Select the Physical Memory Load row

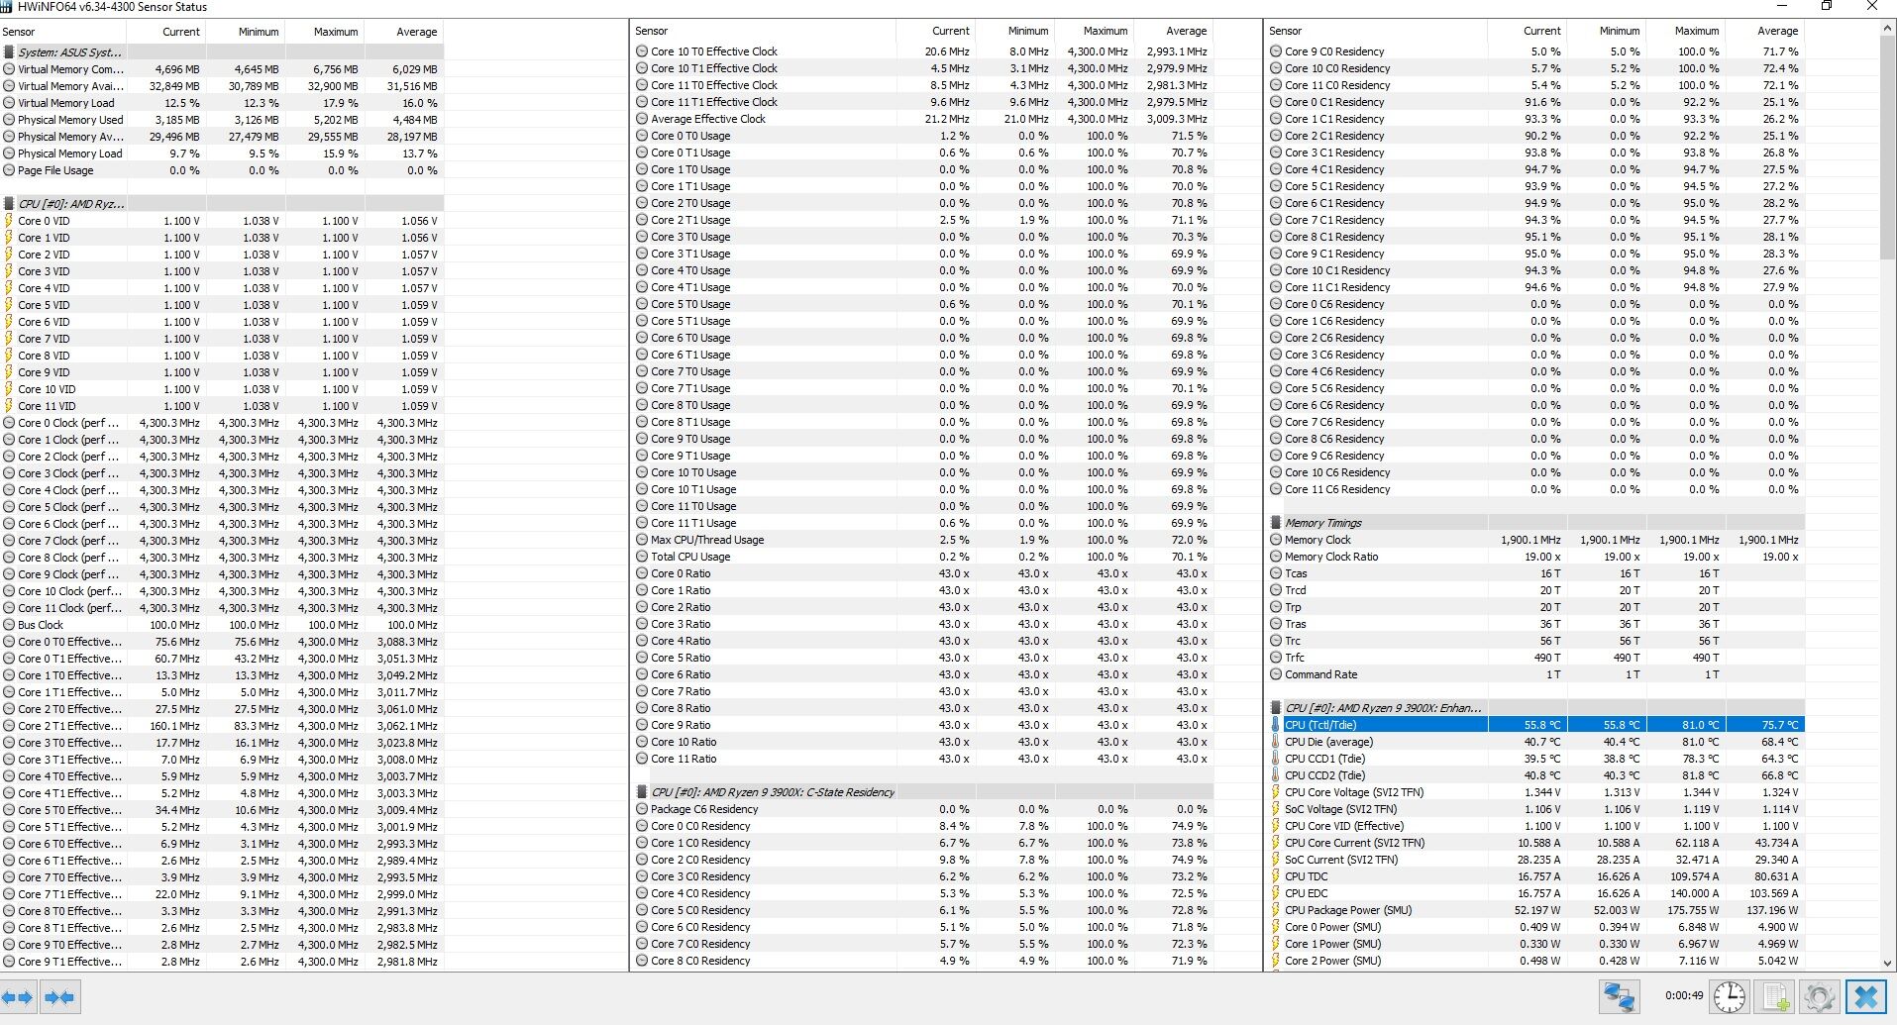tap(222, 154)
